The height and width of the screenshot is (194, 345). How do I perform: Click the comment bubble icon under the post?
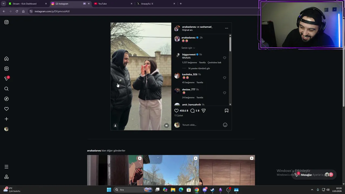192,111
